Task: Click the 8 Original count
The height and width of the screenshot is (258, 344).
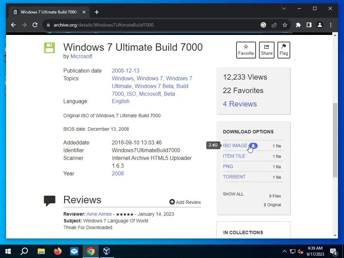Action: (272, 205)
